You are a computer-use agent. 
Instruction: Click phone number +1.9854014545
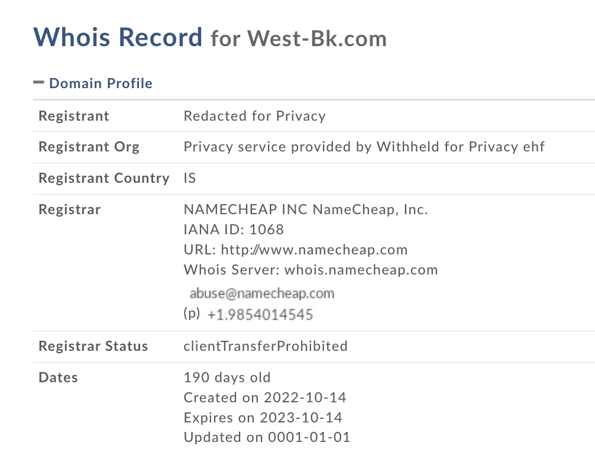260,314
